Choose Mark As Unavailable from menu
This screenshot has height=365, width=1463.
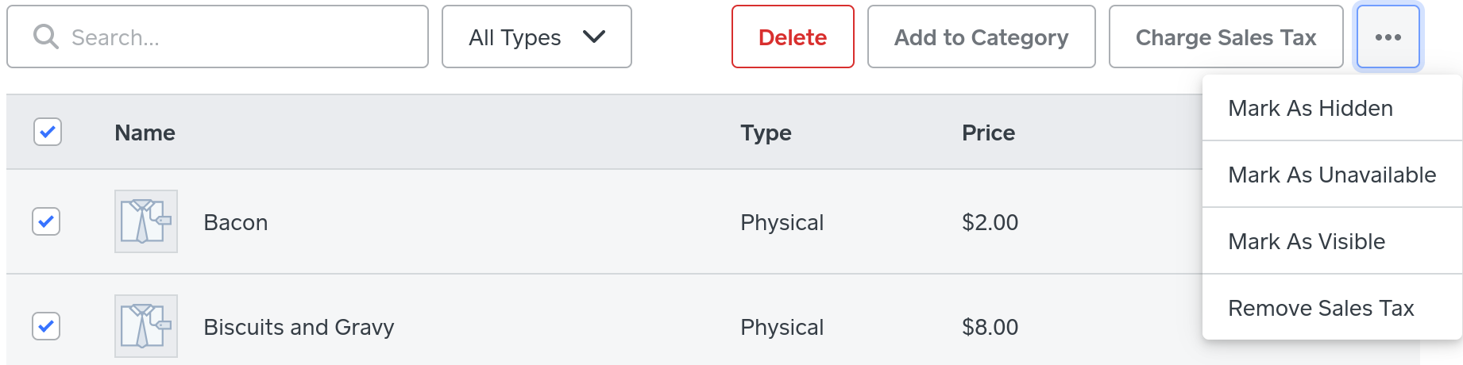point(1331,175)
